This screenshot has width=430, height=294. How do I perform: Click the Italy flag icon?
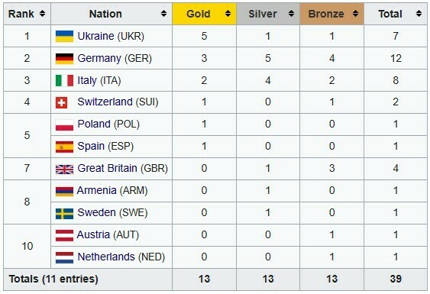[64, 81]
